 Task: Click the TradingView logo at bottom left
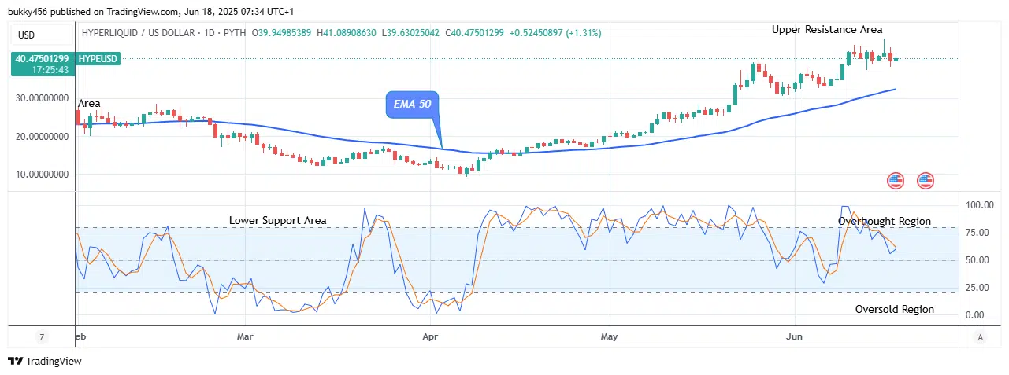(45, 361)
